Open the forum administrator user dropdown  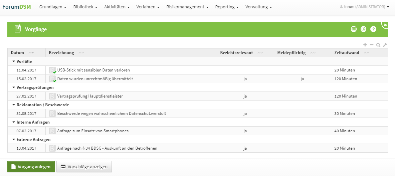pos(364,7)
